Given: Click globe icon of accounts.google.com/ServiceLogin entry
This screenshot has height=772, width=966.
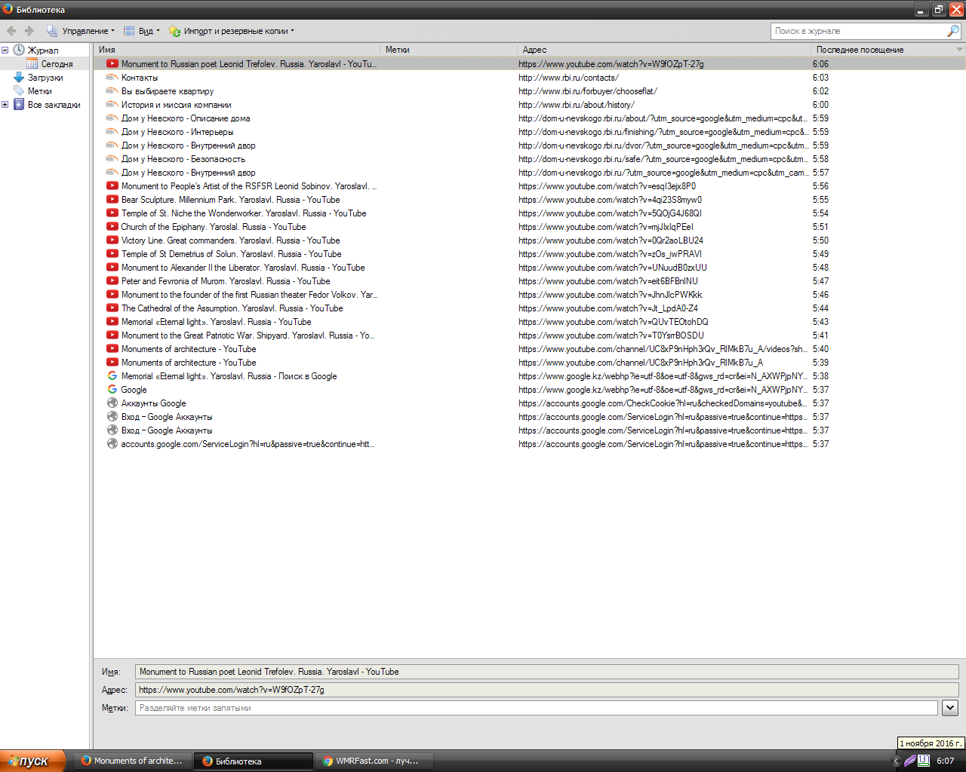Looking at the screenshot, I should (x=112, y=444).
